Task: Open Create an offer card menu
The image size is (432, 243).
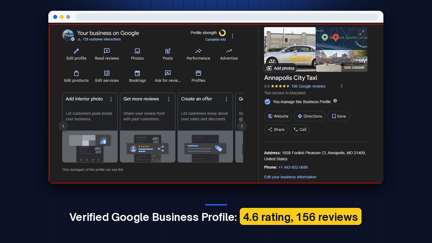Action: coord(227,99)
